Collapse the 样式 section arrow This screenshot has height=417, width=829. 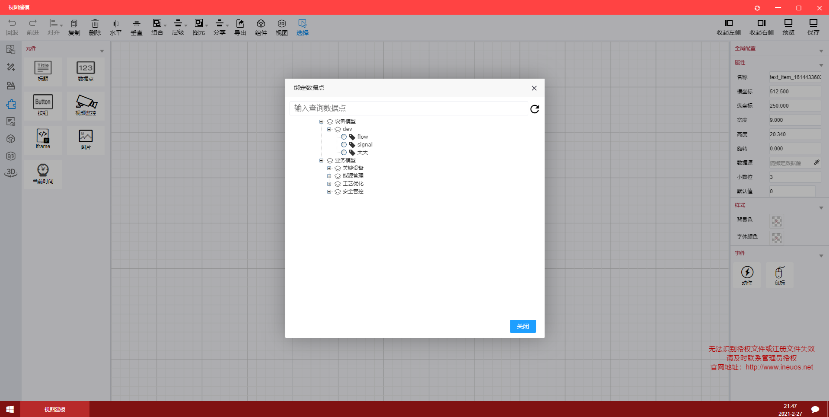821,208
